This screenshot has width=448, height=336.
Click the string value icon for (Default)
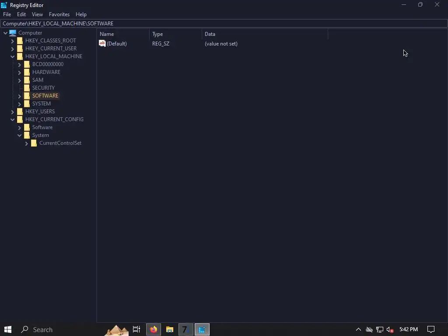[x=102, y=43]
